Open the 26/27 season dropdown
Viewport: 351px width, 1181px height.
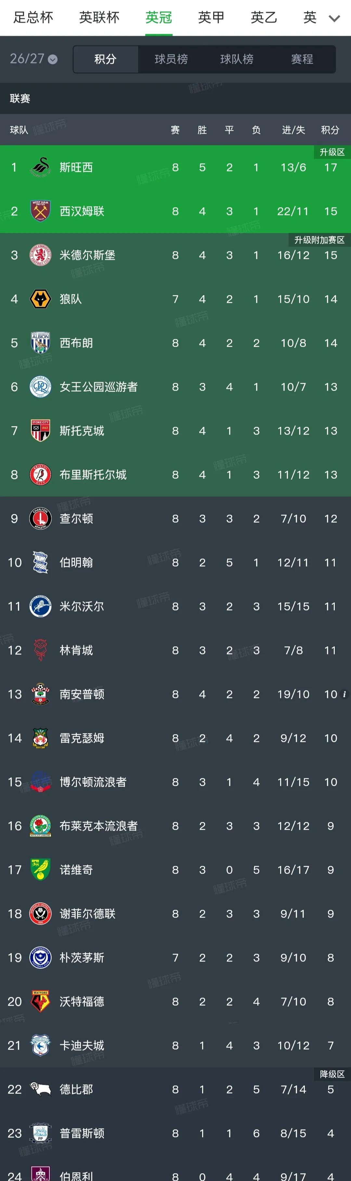click(33, 59)
